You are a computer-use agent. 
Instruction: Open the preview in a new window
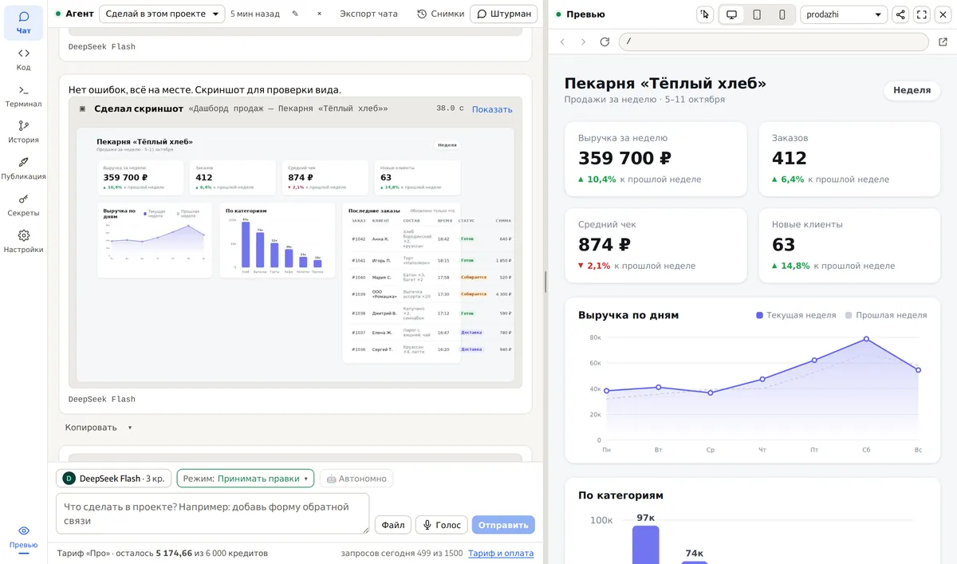click(x=943, y=41)
